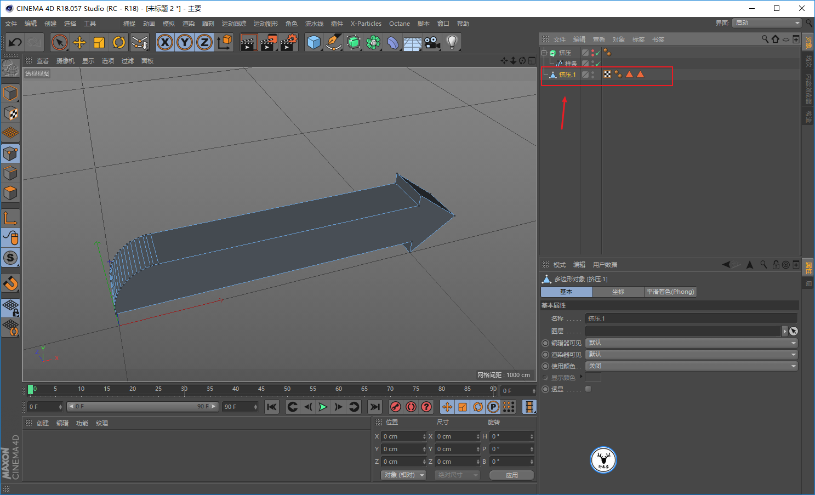Image resolution: width=815 pixels, height=495 pixels.
Task: Click the 编辑器可见 animation circle
Action: (545, 343)
